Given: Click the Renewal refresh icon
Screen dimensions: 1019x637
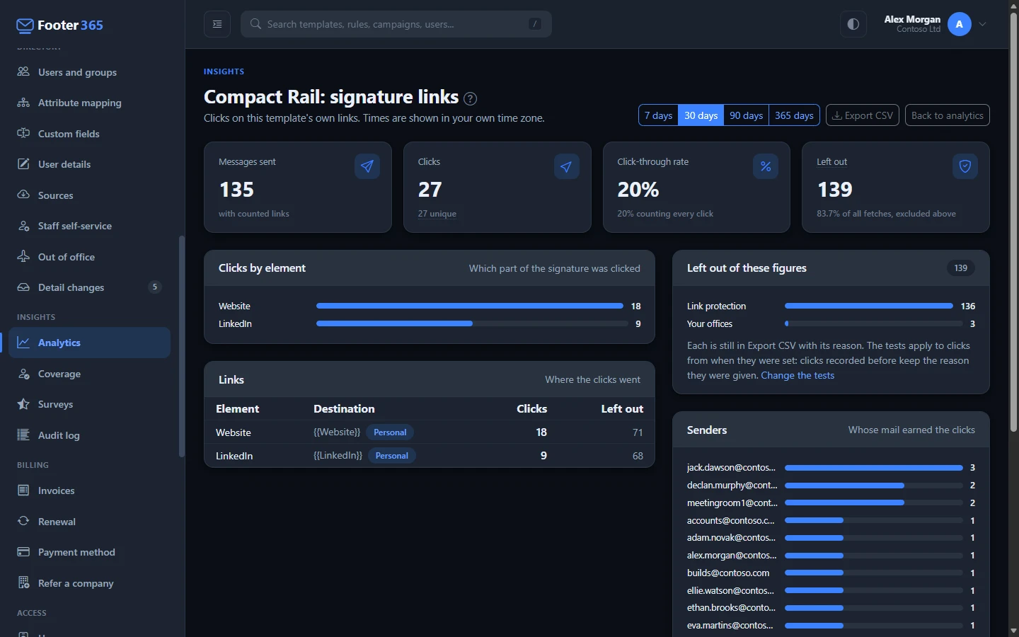Looking at the screenshot, I should [23, 521].
